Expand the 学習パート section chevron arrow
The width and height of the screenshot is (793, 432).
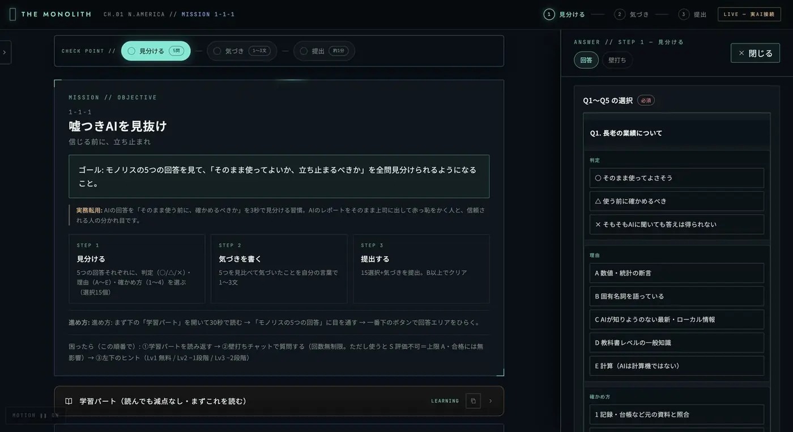tap(491, 401)
